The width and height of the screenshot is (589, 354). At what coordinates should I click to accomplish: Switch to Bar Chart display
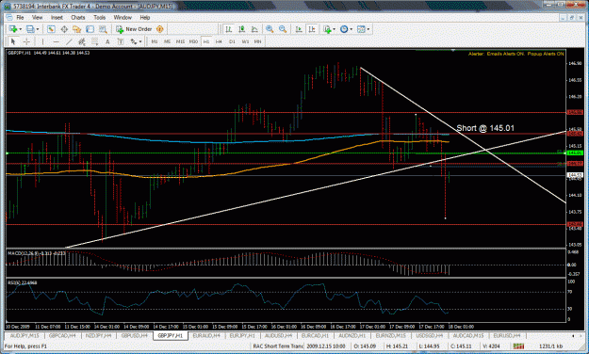point(228,29)
